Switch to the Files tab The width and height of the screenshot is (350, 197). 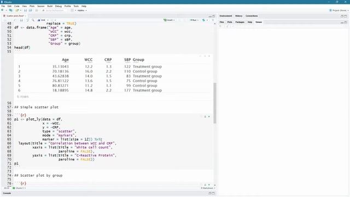pos(221,22)
